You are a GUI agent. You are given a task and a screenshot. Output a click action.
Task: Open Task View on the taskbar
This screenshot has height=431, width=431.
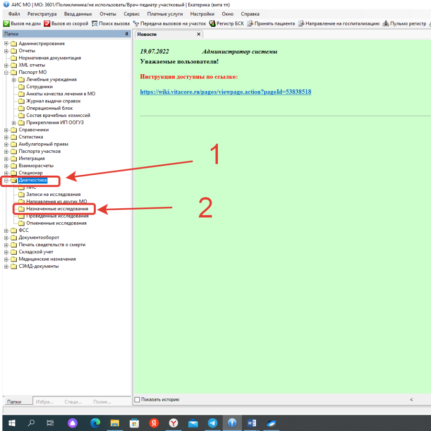(50, 423)
